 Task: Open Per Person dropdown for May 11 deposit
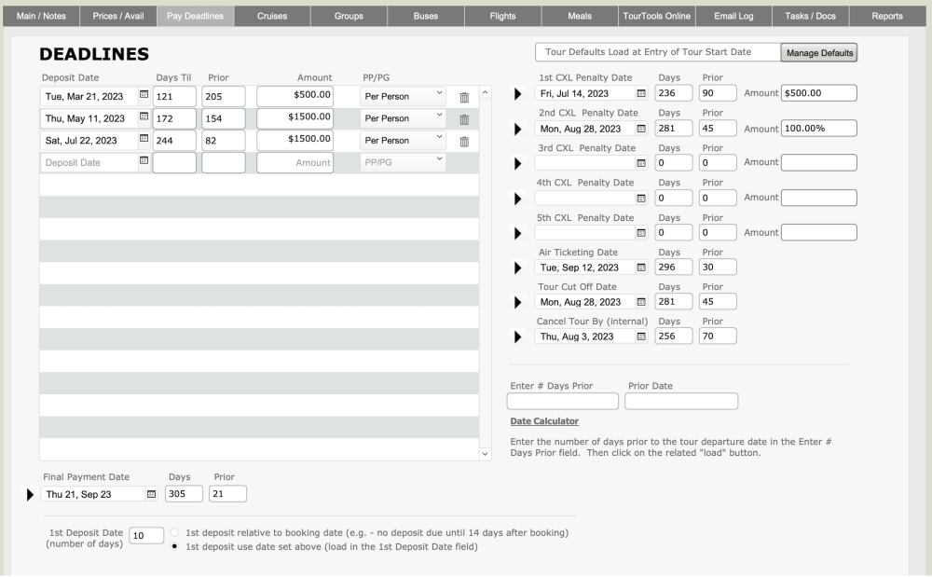click(x=403, y=118)
